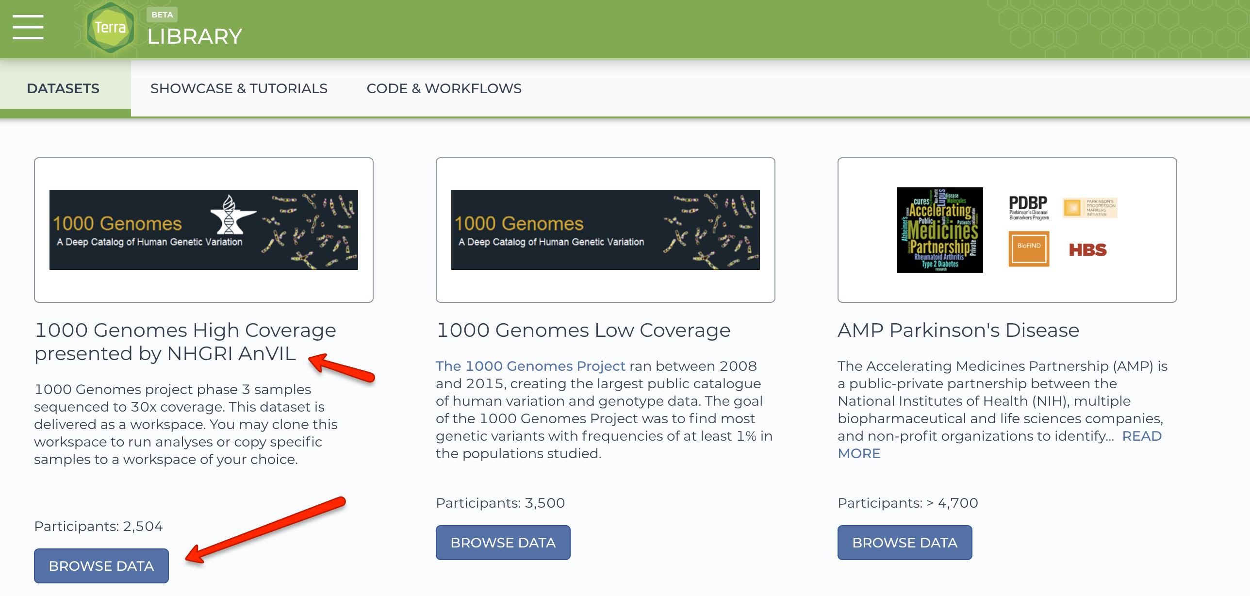Click the PDBP logo in AMP card
Viewport: 1250px width, 596px height.
pyautogui.click(x=1029, y=208)
